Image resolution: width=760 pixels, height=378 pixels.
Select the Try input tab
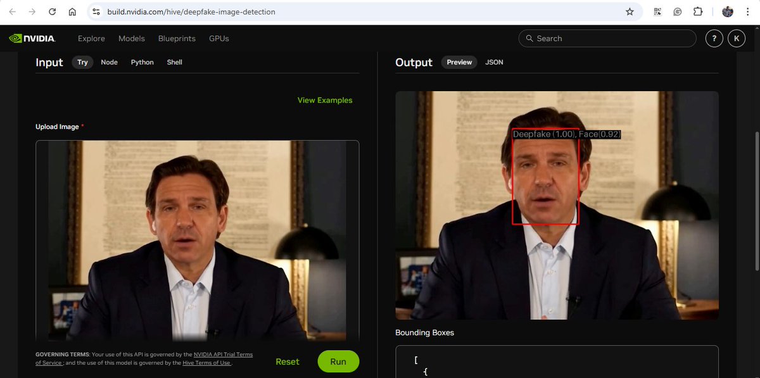click(x=82, y=62)
